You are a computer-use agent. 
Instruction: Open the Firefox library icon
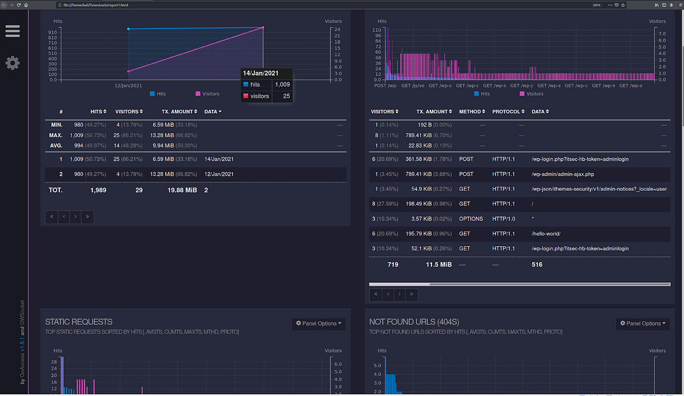(x=657, y=5)
